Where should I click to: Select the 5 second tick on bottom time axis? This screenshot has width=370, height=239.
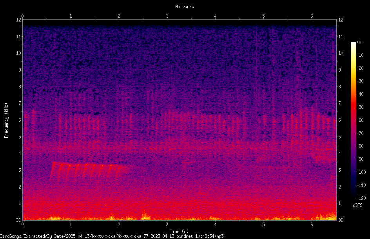coord(263,225)
